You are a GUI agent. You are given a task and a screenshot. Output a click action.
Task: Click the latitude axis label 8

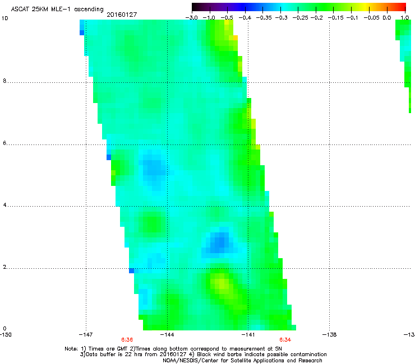tap(4, 81)
